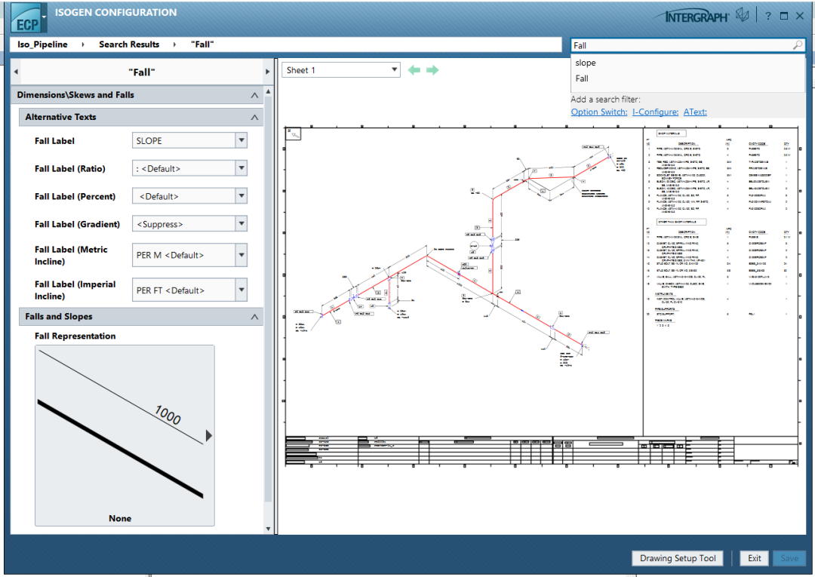Click the Option Switch: filter link
The image size is (815, 577).
coord(598,112)
